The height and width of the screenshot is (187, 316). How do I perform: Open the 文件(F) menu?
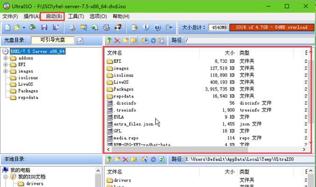point(10,16)
